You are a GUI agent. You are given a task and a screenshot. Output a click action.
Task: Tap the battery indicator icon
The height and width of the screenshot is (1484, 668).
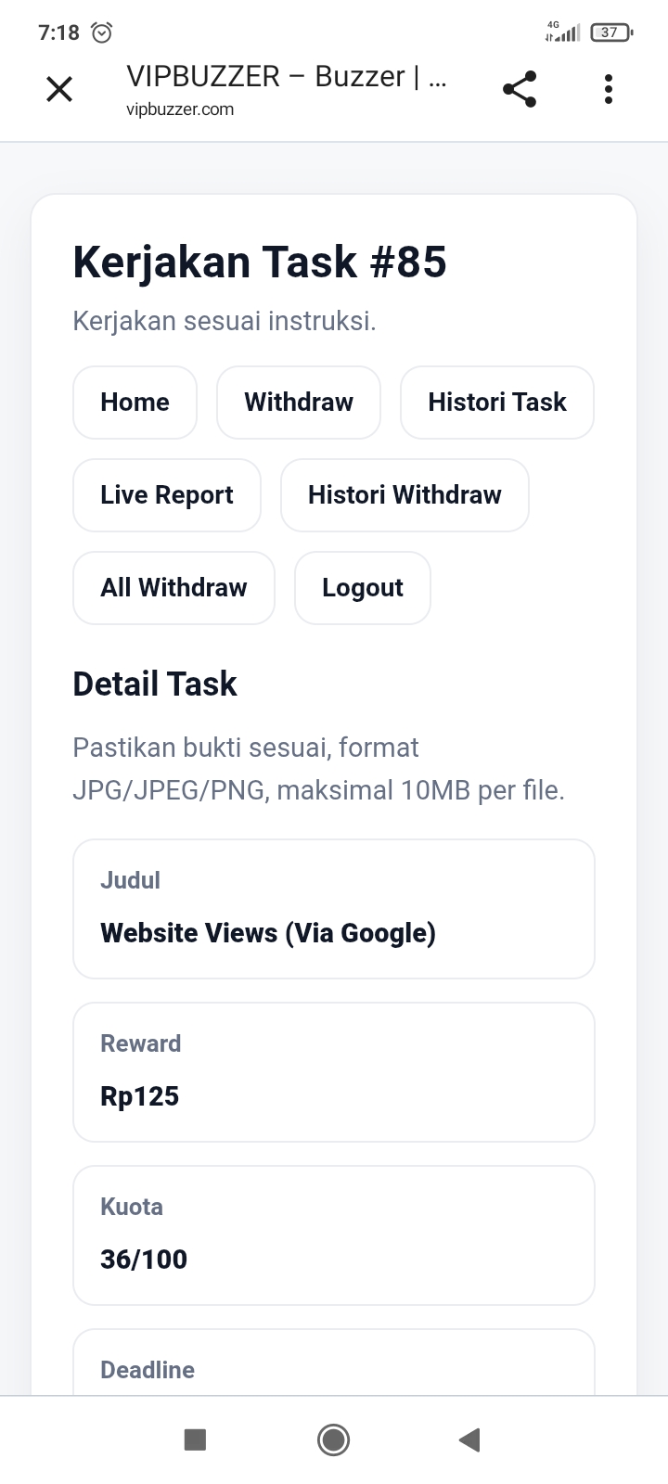point(611,32)
